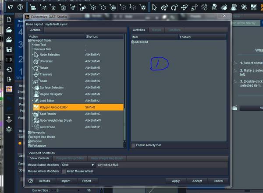Select the Next Tool action row
Viewport: 263px width, 193px height.
tap(78, 45)
